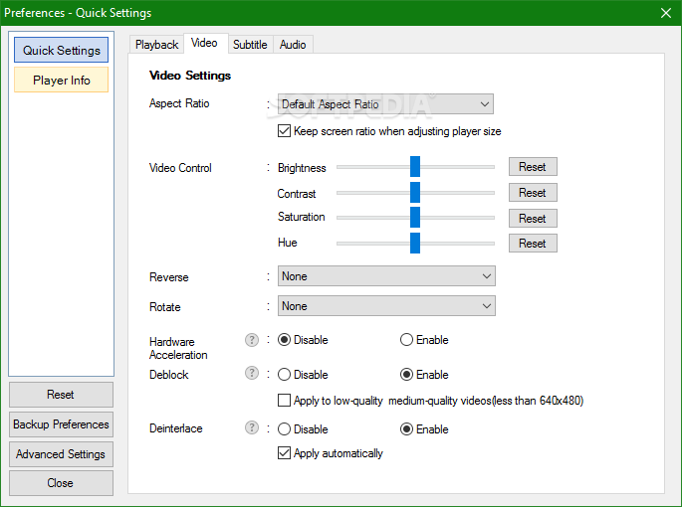Click Reset button for Saturation

click(x=533, y=218)
